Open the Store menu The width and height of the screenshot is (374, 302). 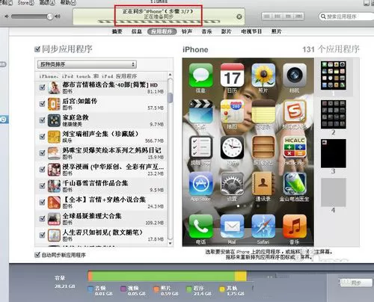click(26, 3)
